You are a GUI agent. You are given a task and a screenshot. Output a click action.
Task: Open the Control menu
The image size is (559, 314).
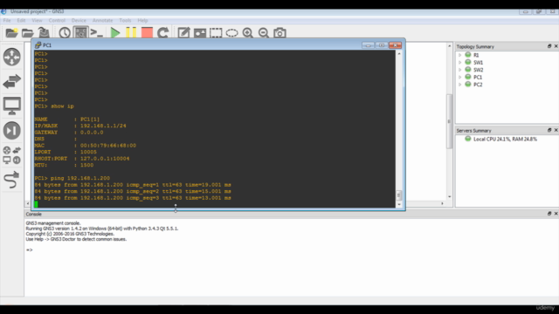pyautogui.click(x=57, y=20)
